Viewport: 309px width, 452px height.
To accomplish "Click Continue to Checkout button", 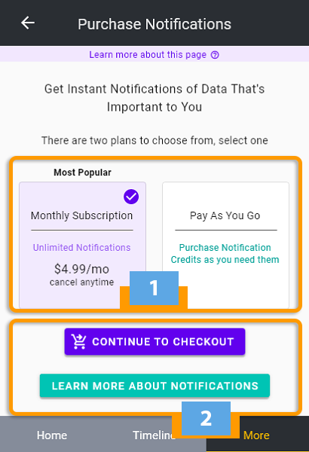I will point(154,341).
